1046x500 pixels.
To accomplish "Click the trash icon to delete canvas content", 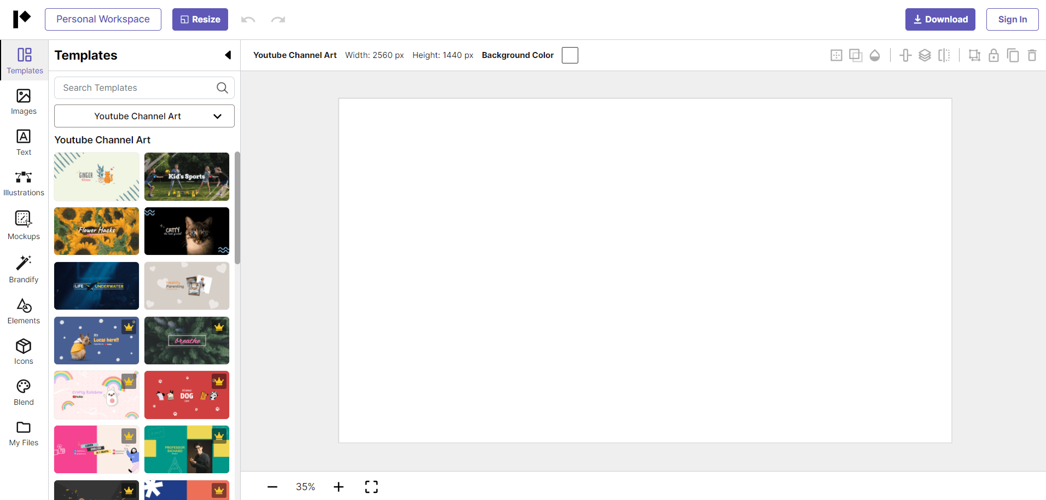I will (x=1033, y=55).
